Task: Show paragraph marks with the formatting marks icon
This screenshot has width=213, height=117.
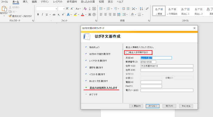Action: 147,9
